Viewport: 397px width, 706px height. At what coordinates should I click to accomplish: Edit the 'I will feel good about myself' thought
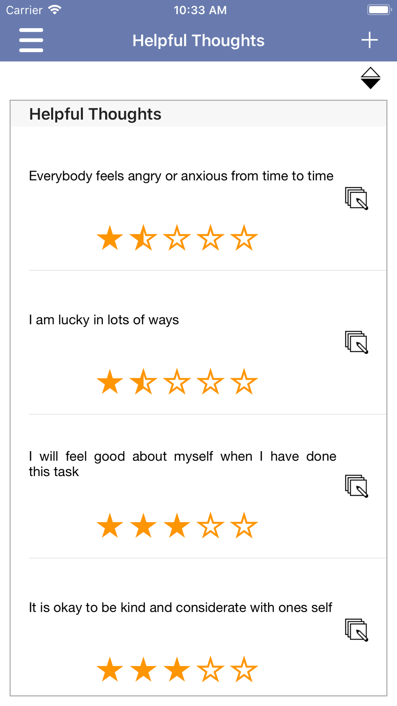click(x=357, y=486)
